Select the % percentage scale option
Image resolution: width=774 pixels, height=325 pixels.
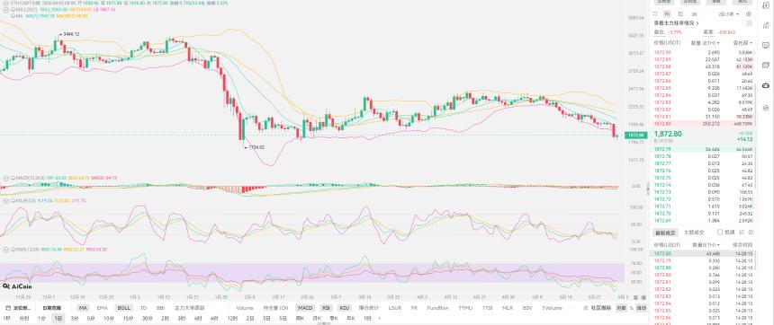click(631, 308)
